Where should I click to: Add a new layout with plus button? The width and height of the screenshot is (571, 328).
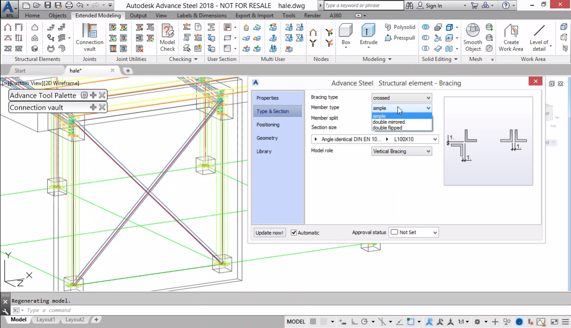96,320
